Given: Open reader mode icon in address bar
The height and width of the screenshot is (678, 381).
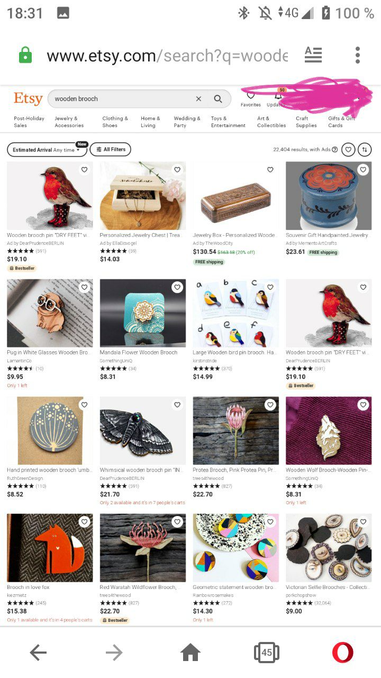Looking at the screenshot, I should pos(313,55).
